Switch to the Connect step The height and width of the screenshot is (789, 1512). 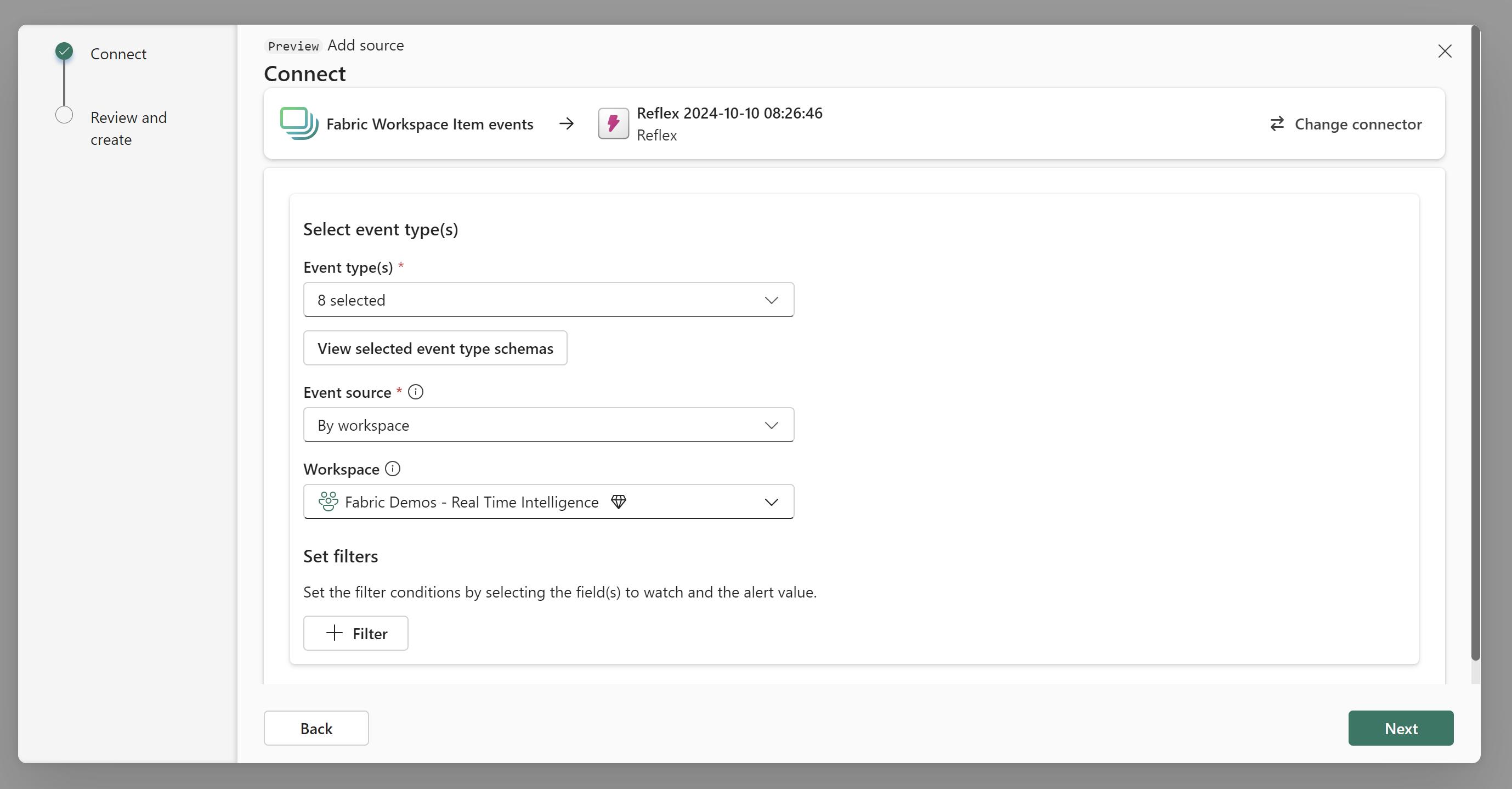pyautogui.click(x=118, y=53)
